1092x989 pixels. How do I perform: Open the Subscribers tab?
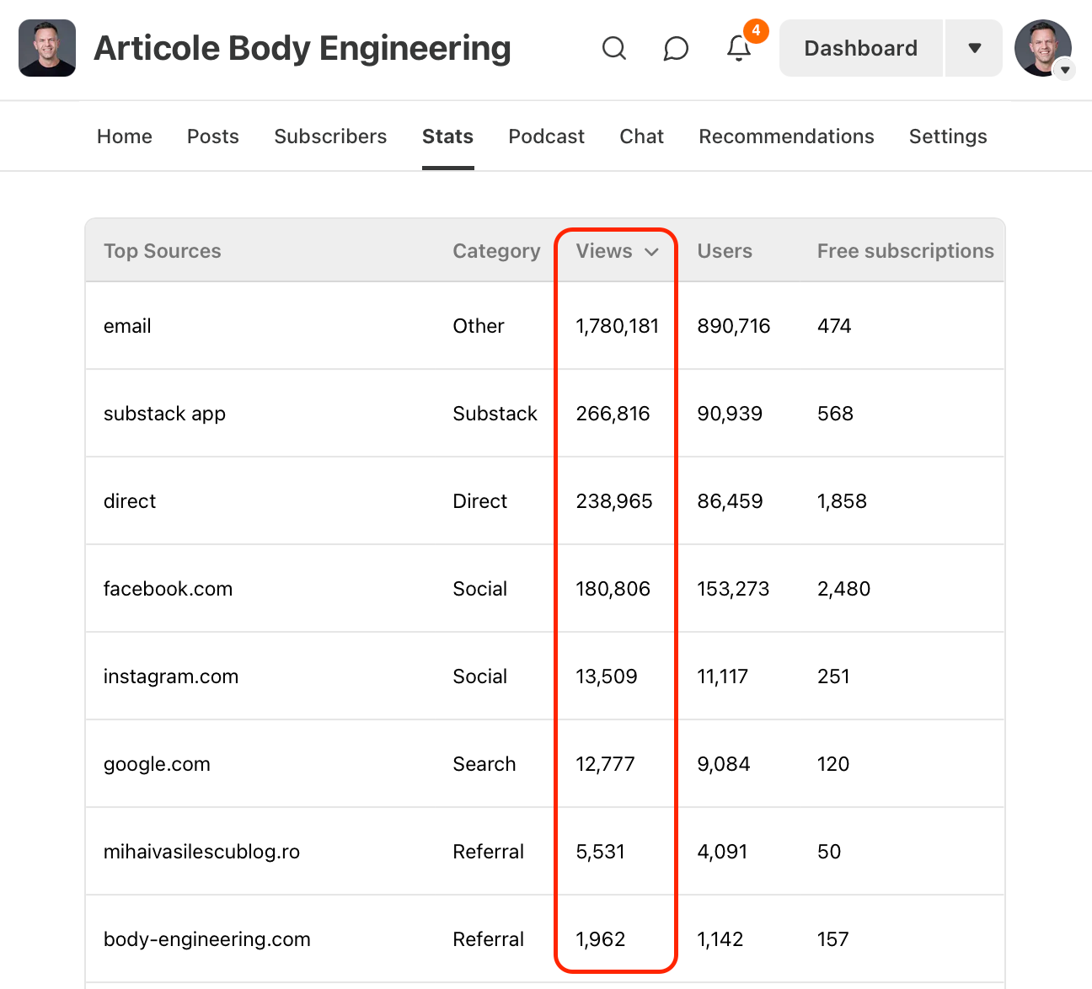[x=330, y=136]
